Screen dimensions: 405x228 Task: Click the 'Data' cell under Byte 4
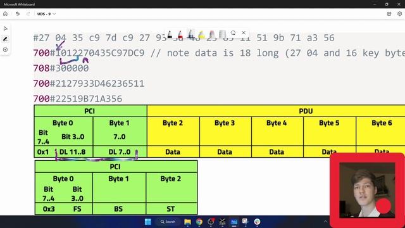click(x=277, y=152)
